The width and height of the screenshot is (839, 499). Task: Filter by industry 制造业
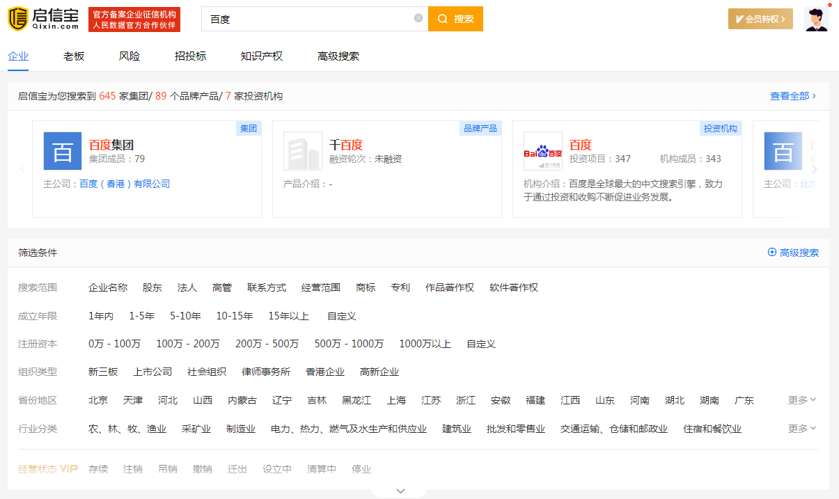pyautogui.click(x=241, y=429)
